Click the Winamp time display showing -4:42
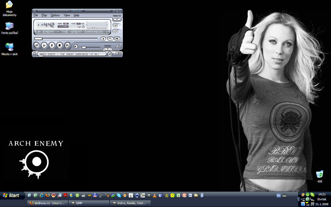Screen dimensions: 331x207 click(x=48, y=25)
